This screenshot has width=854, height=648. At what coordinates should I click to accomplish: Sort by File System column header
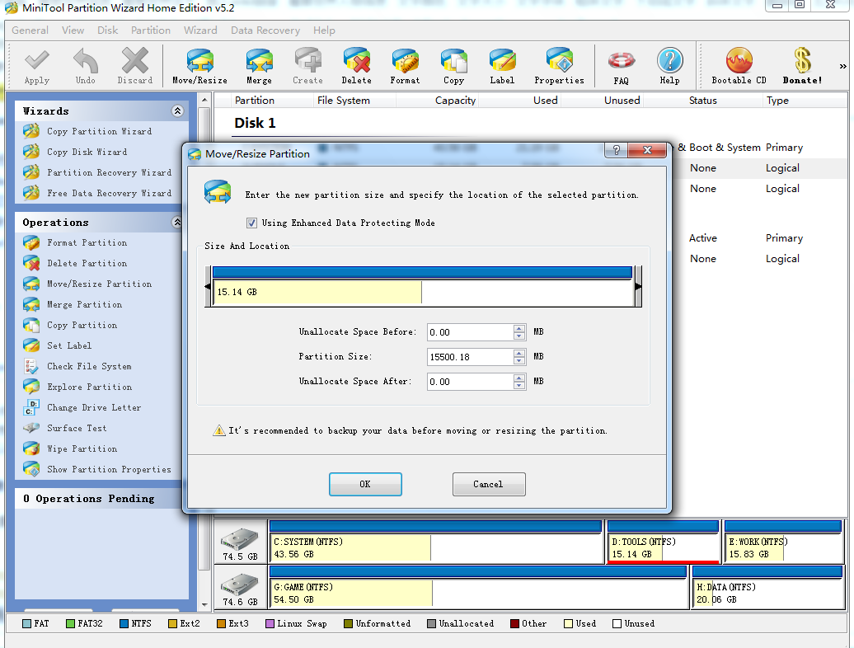343,101
